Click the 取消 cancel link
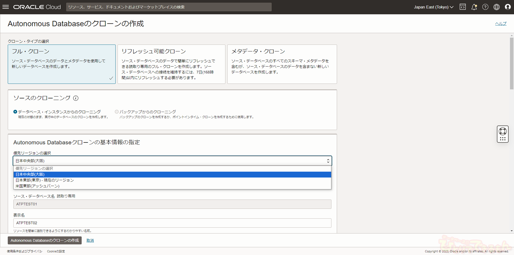 coord(90,241)
